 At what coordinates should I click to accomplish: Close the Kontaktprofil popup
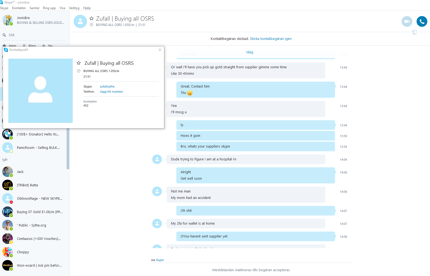[x=160, y=50]
